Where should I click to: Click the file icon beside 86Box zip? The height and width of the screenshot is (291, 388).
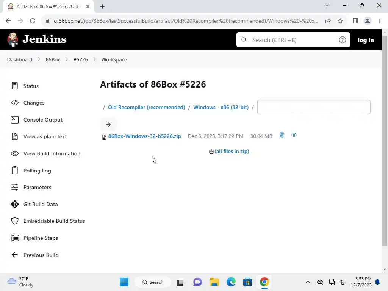click(104, 137)
